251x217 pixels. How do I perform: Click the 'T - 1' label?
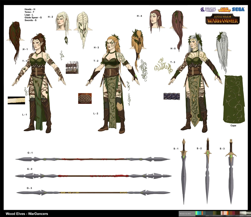[x=25, y=61]
